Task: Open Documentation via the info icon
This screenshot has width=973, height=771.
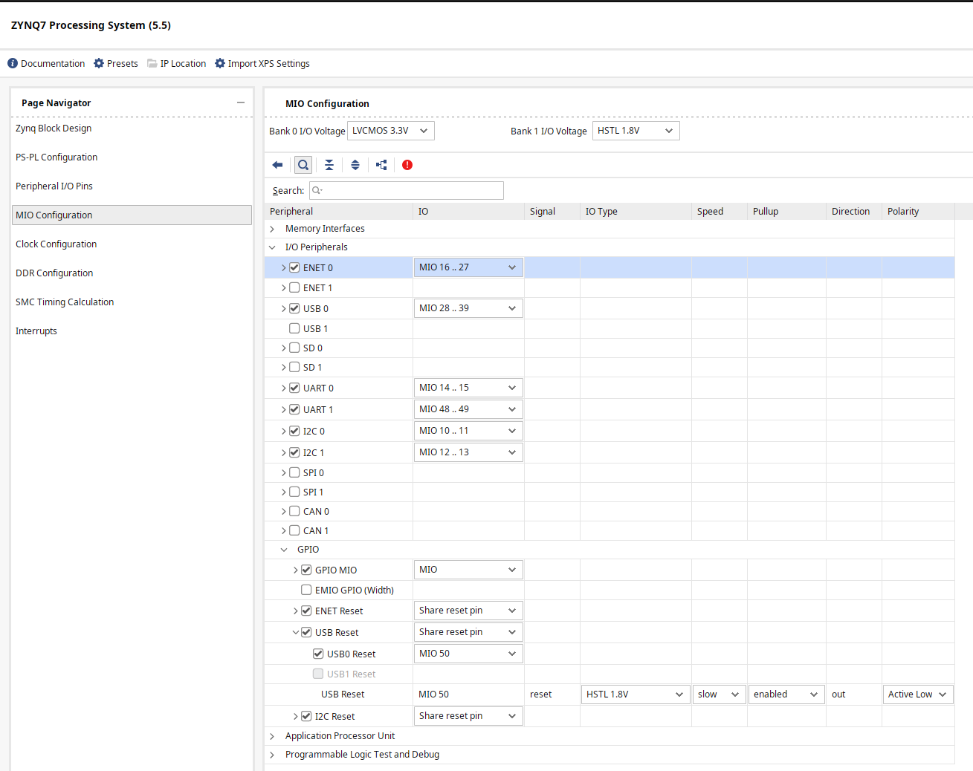Action: click(13, 64)
